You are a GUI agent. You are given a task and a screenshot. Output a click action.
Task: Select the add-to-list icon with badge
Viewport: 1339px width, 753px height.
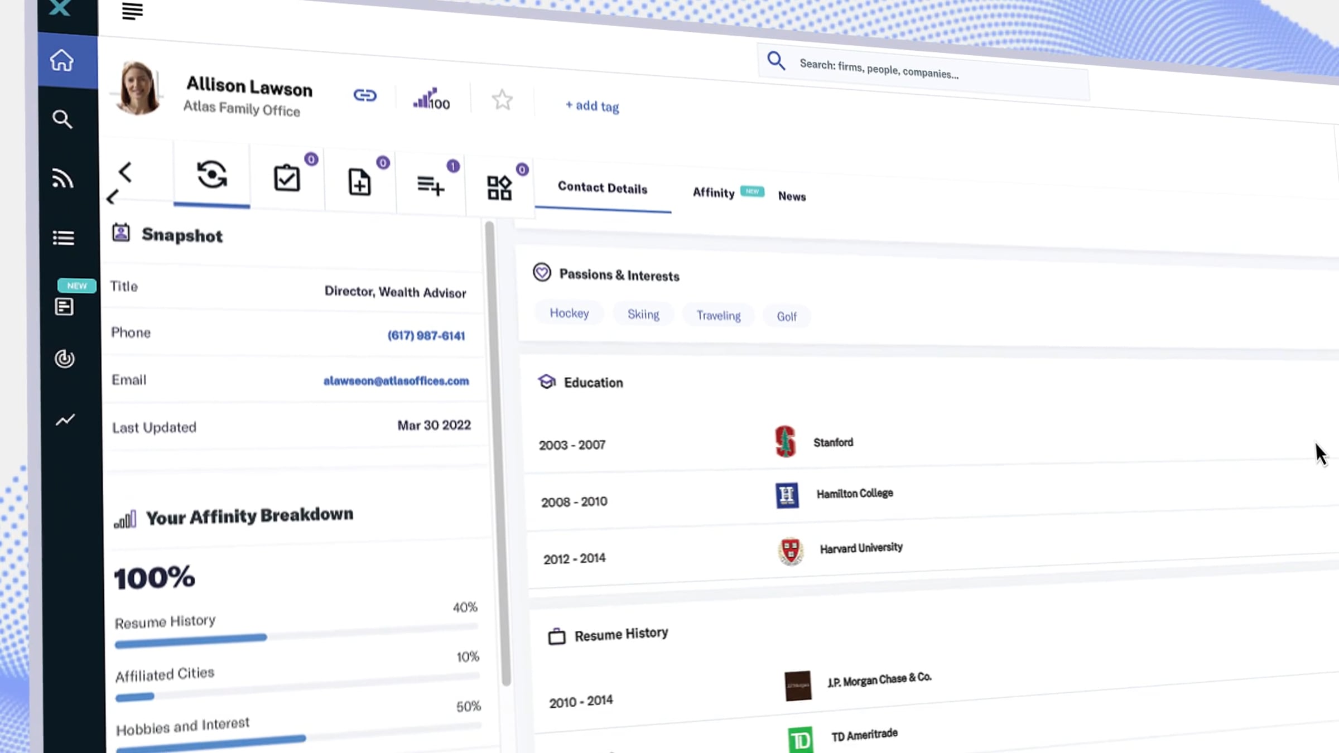coord(430,185)
